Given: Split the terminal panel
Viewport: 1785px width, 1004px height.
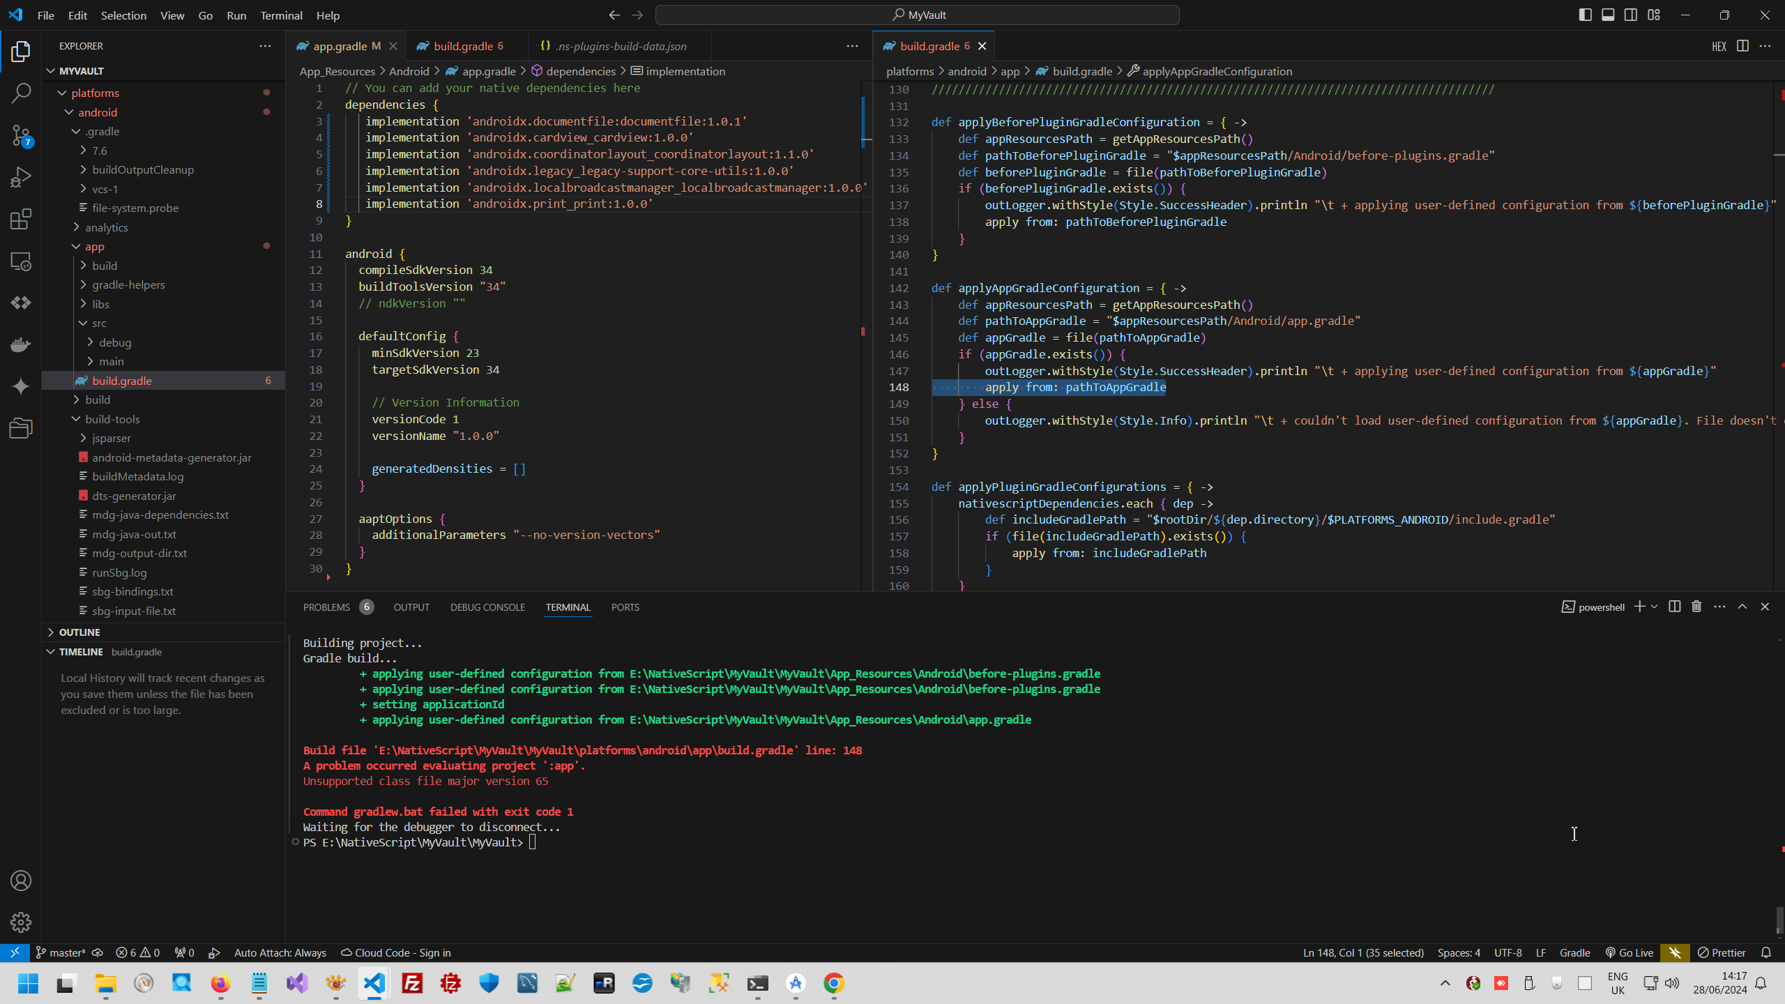Looking at the screenshot, I should coord(1674,607).
